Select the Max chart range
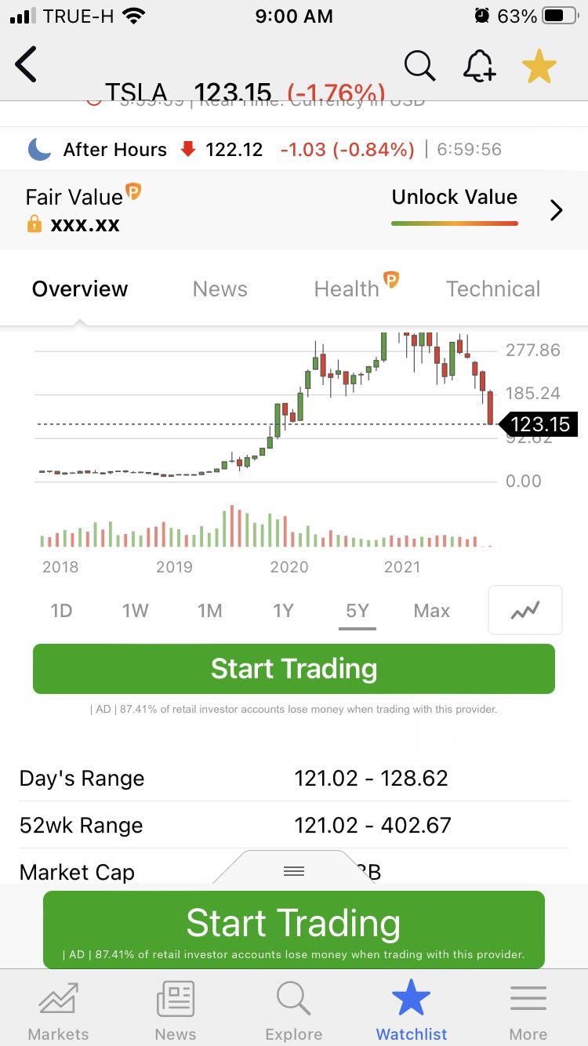588x1046 pixels. 431,610
